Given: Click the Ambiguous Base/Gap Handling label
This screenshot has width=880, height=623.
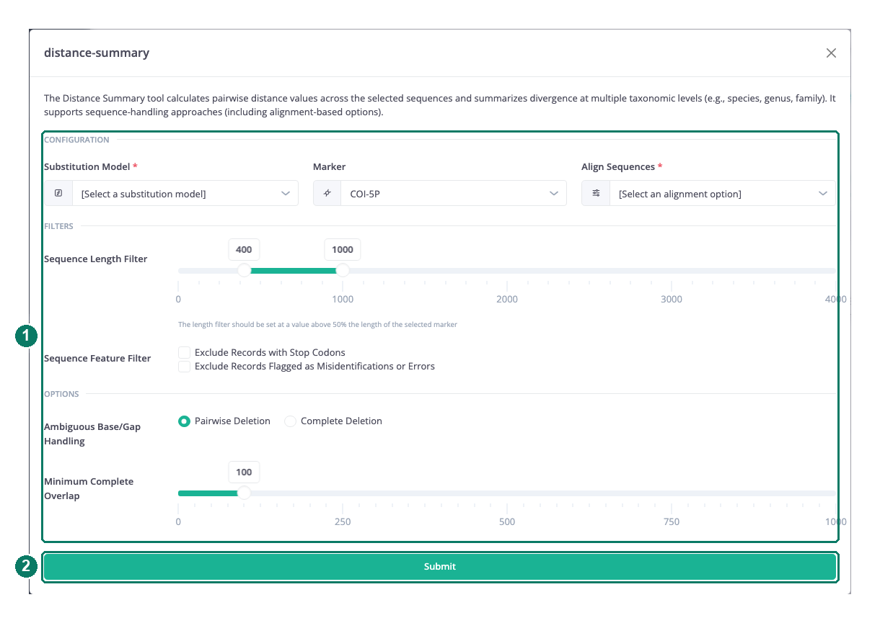Looking at the screenshot, I should click(92, 434).
